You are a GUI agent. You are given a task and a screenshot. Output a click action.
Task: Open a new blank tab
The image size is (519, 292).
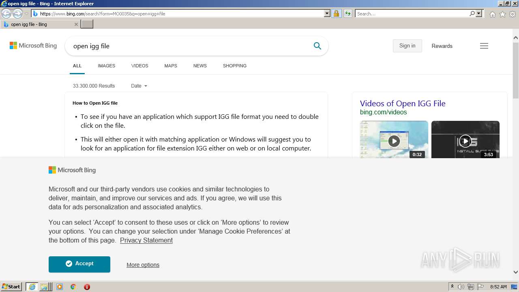[87, 24]
